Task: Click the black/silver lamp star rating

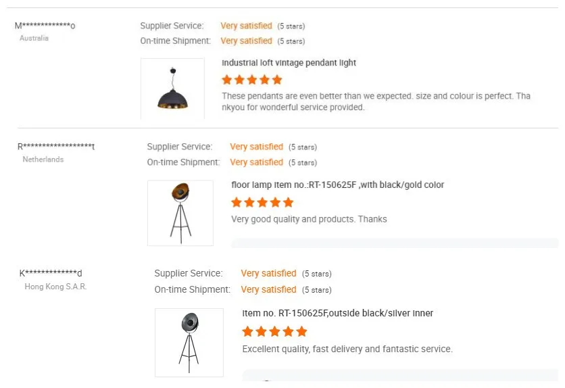Action: [274, 331]
